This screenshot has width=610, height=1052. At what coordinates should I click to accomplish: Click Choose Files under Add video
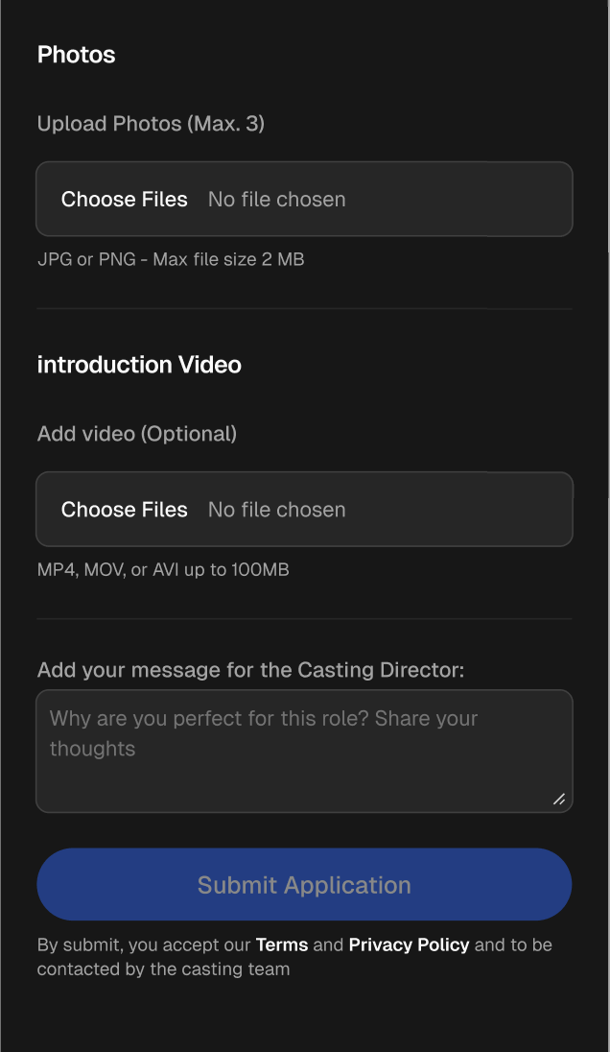(124, 510)
